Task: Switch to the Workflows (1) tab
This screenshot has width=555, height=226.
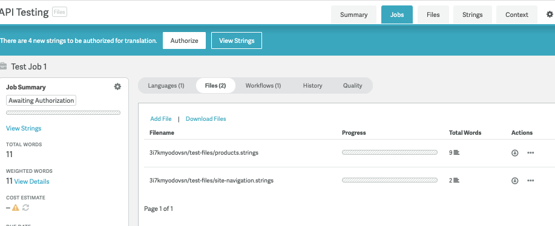Action: pos(263,85)
